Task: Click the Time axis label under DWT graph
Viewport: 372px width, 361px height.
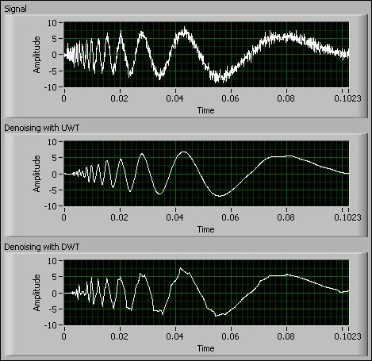Action: (205, 348)
